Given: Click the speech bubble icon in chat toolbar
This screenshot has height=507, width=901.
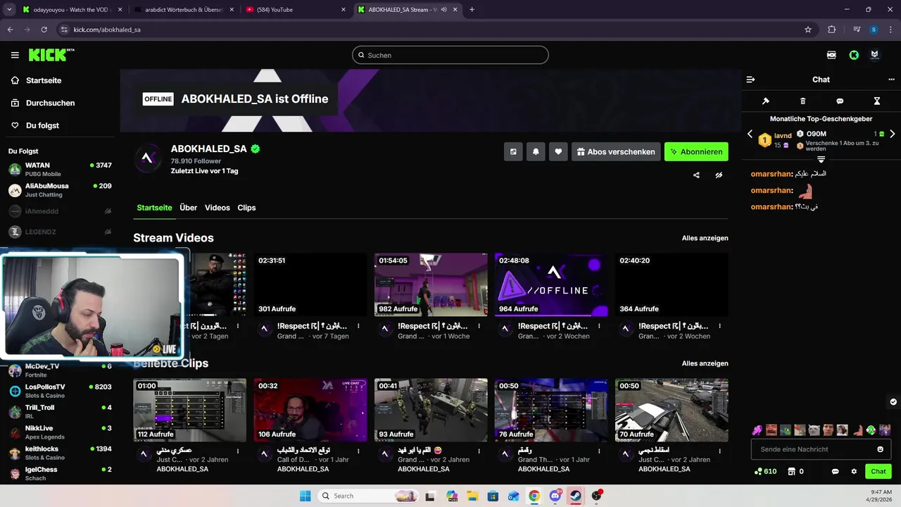Looking at the screenshot, I should click(x=840, y=101).
